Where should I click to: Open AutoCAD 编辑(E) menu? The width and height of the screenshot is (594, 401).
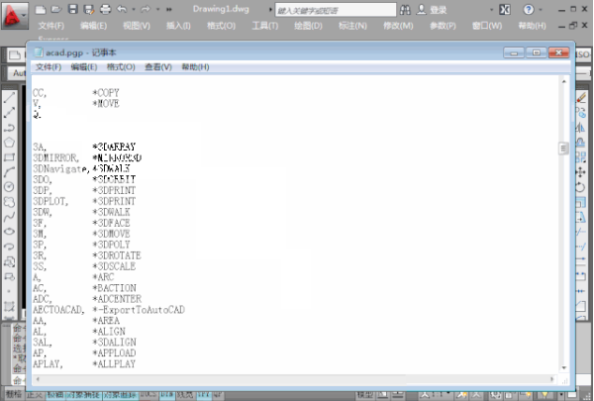tap(94, 26)
